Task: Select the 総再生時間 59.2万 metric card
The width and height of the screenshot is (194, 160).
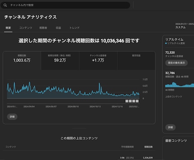Action: click(x=60, y=61)
